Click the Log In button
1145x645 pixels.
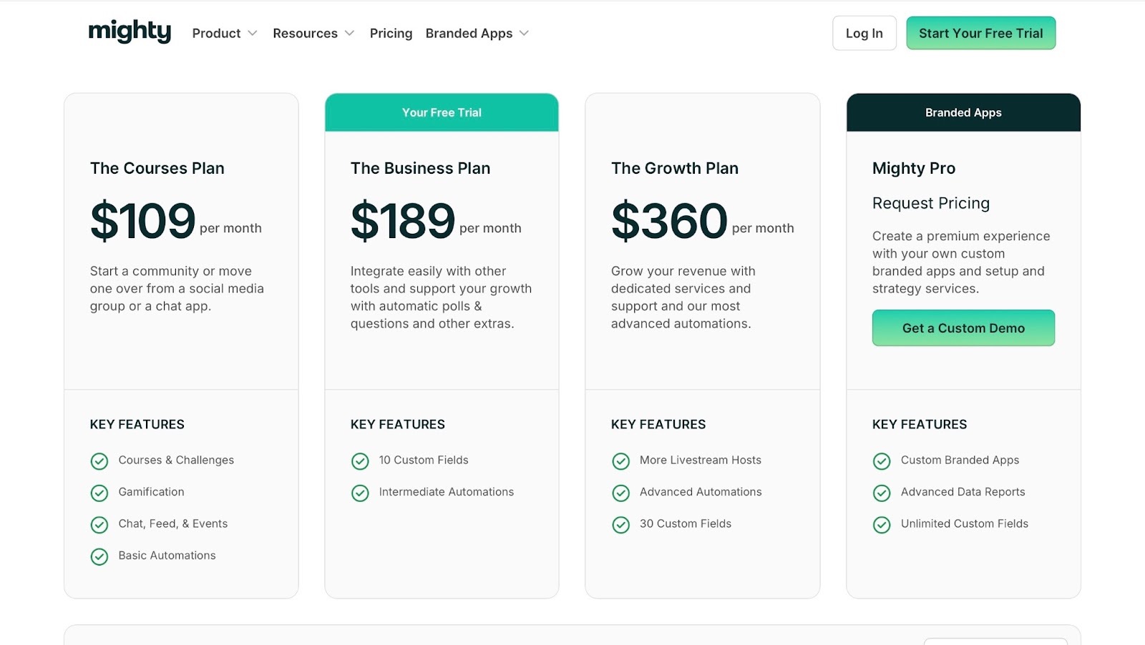tap(864, 34)
